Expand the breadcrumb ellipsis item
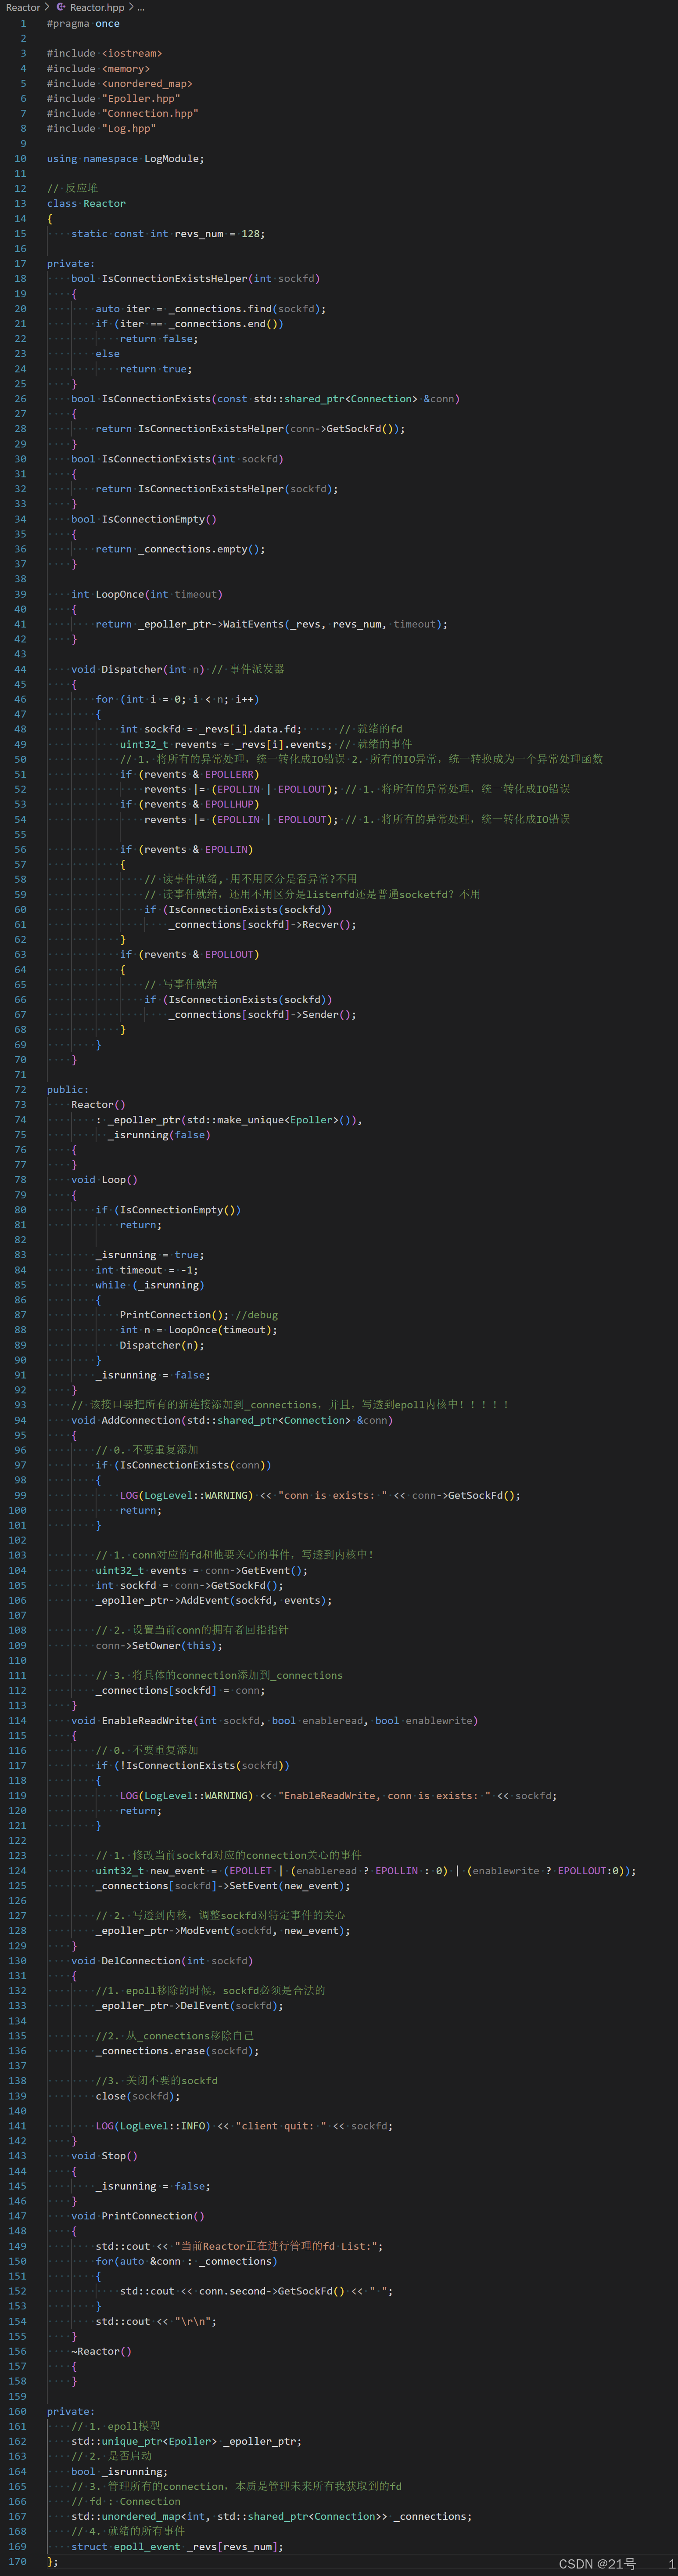 click(140, 7)
